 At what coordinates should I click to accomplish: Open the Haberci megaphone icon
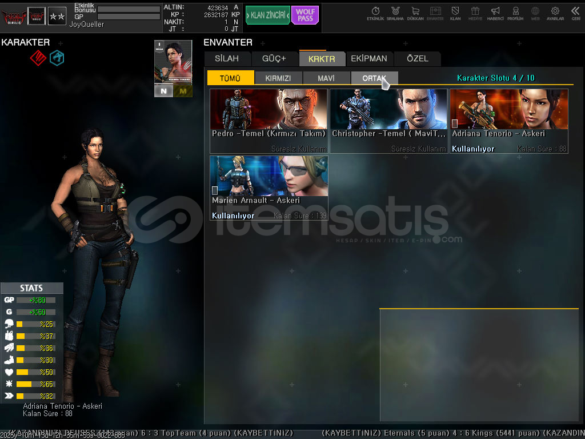point(495,13)
